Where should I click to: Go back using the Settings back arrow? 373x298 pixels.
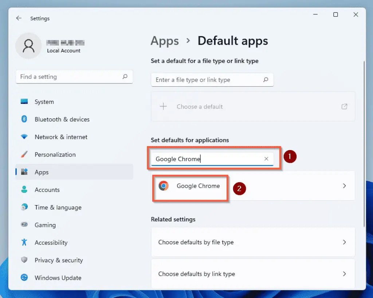[19, 18]
